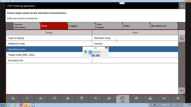This screenshot has height=107, width=191.
Task: Click the chat bubbles icon at toolbar far left
Action: pyautogui.click(x=13, y=98)
